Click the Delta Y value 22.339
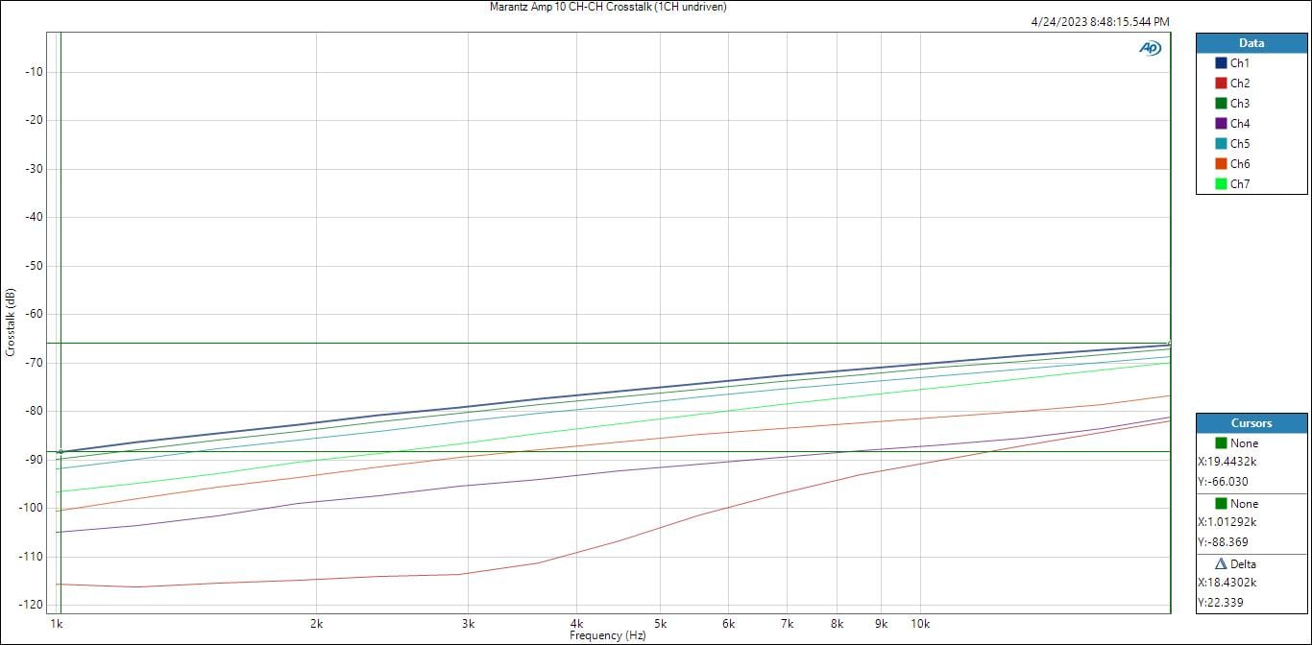The height and width of the screenshot is (645, 1312). coord(1220,603)
